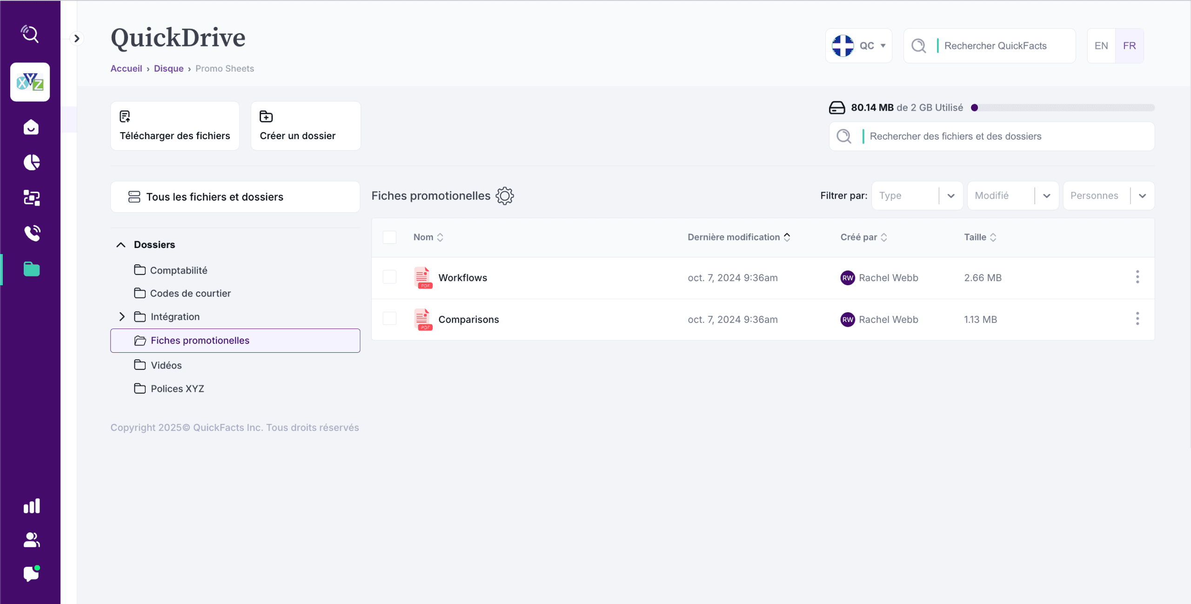This screenshot has height=604, width=1191.
Task: Click the users sidebar icon
Action: [31, 540]
